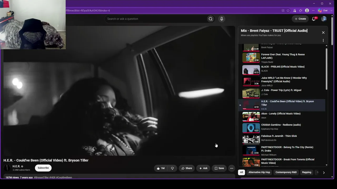Open the browser favorites list

click(301, 10)
